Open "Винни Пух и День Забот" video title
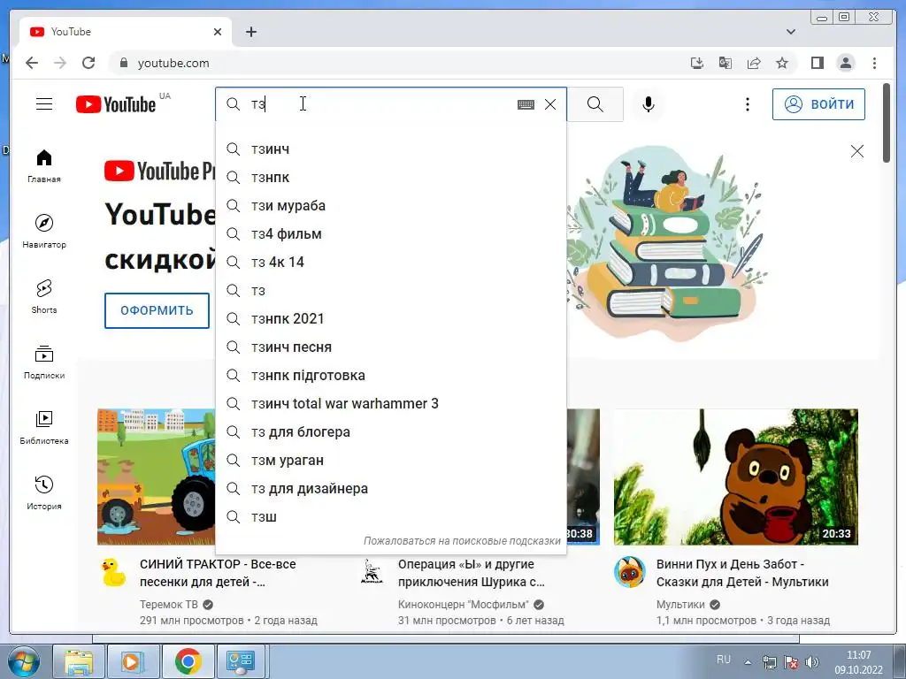Image resolution: width=906 pixels, height=679 pixels. pyautogui.click(x=742, y=573)
